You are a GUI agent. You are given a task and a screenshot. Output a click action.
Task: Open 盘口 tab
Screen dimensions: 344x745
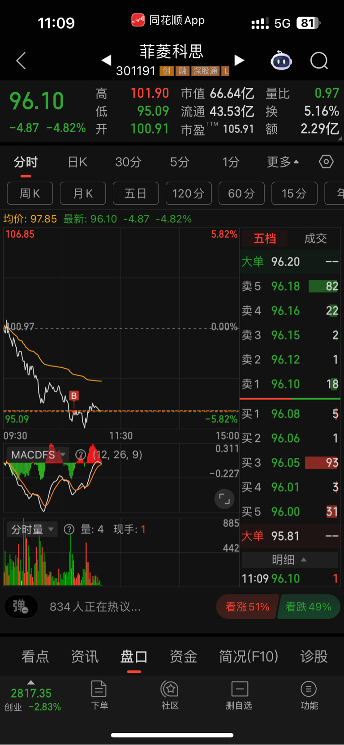pyautogui.click(x=134, y=656)
